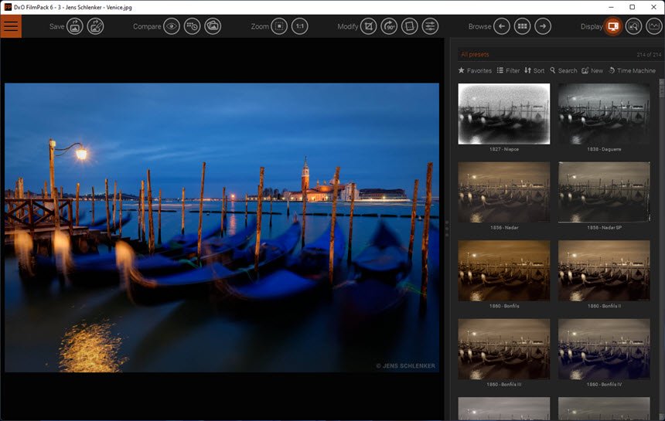Select the 1860 - Bonfils preset thumbnail
The image size is (665, 421).
[504, 270]
